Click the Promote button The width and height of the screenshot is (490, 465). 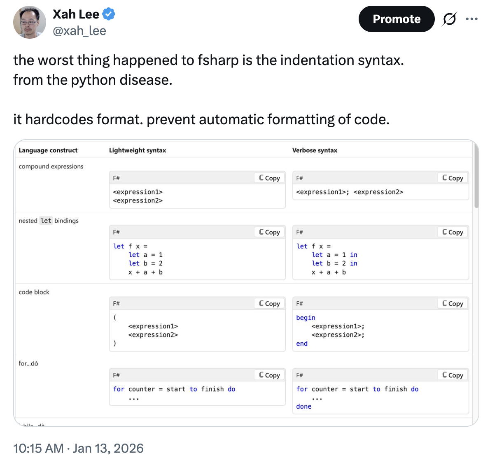pyautogui.click(x=396, y=19)
